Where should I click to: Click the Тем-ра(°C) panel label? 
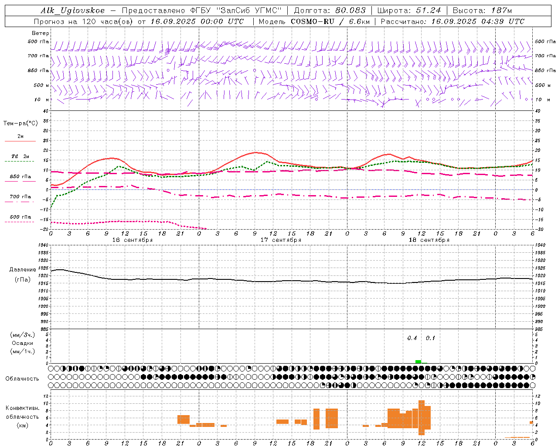pos(20,124)
